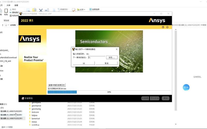The width and height of the screenshot is (207, 129).
Task: Click the rename icon in Explorer ribbon
Action: 47,10
